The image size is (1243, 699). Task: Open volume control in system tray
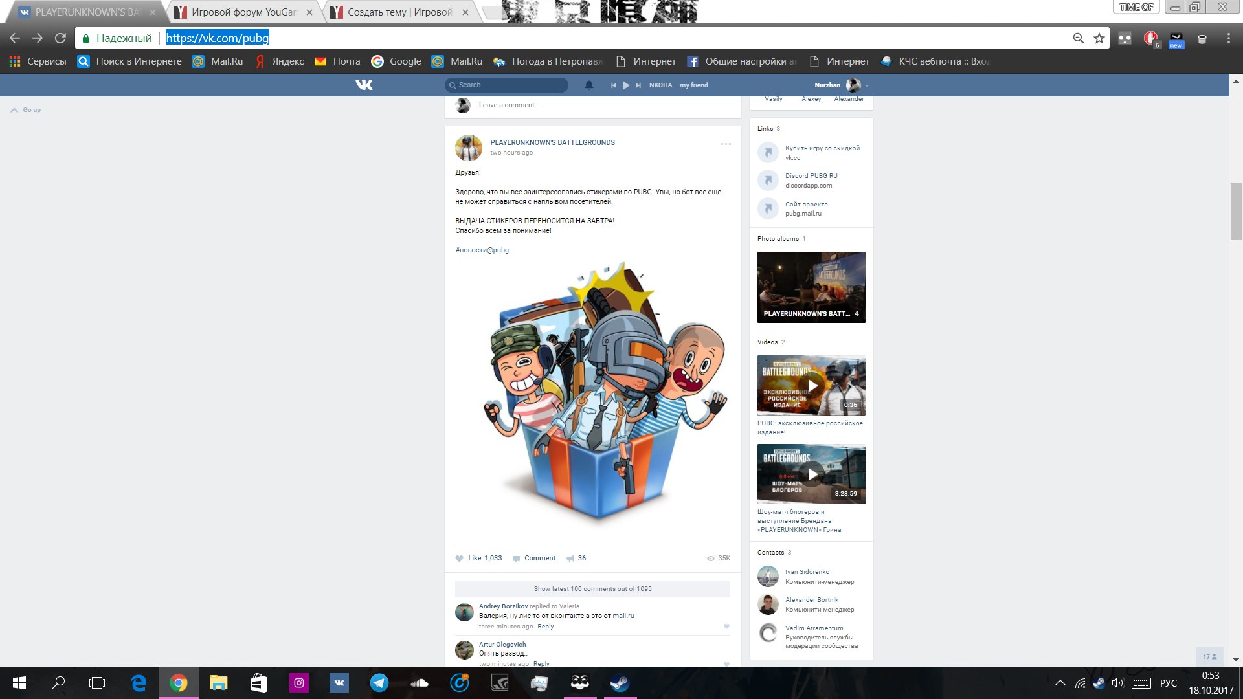[1117, 683]
